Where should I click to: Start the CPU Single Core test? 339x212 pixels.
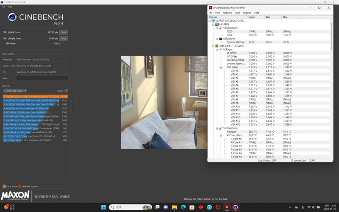click(x=63, y=38)
